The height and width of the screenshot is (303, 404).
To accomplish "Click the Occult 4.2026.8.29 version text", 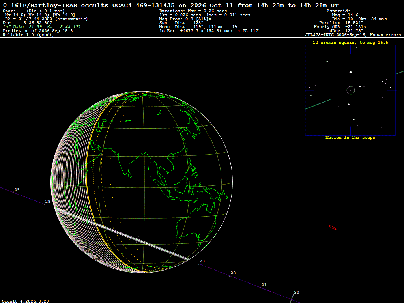I will tap(25, 301).
